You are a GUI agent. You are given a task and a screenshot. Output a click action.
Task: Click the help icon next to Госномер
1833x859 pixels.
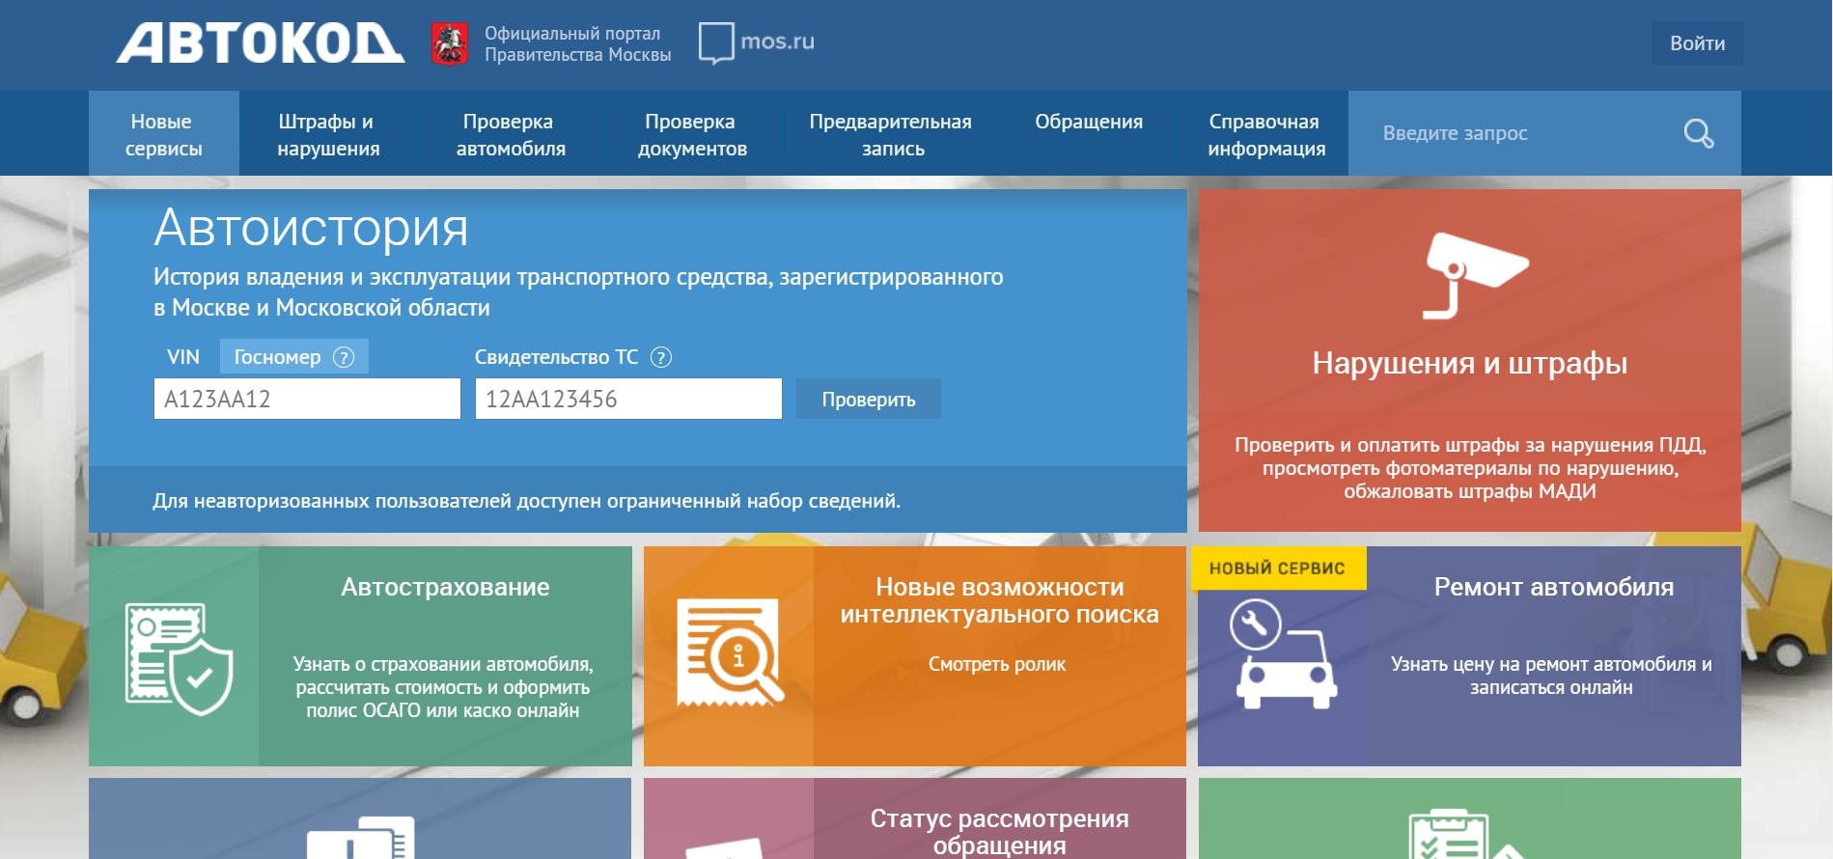pyautogui.click(x=344, y=357)
